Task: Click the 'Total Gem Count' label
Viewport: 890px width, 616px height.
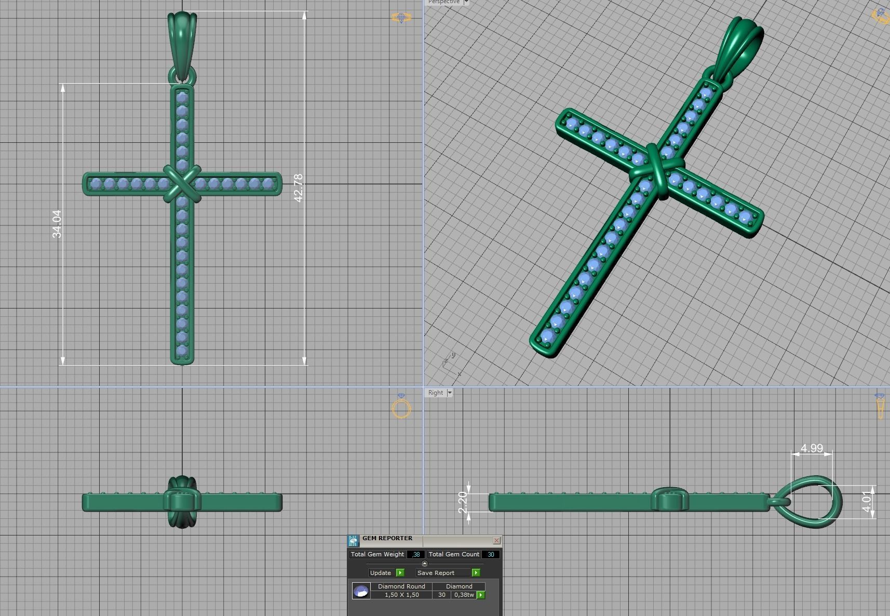Action: pyautogui.click(x=454, y=554)
